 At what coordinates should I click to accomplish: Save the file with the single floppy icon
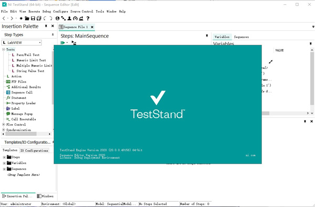33,18
